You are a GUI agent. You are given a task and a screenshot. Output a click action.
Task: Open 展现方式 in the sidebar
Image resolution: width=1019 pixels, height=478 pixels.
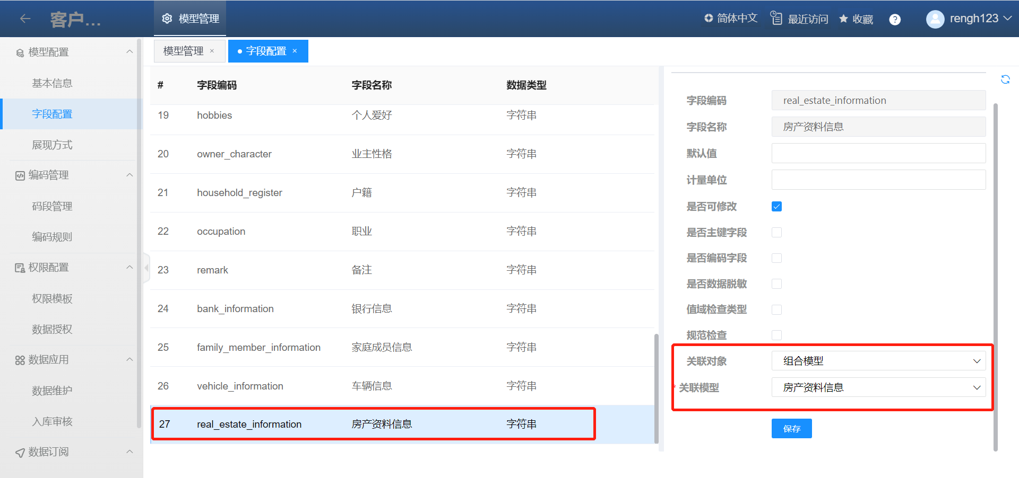52,145
